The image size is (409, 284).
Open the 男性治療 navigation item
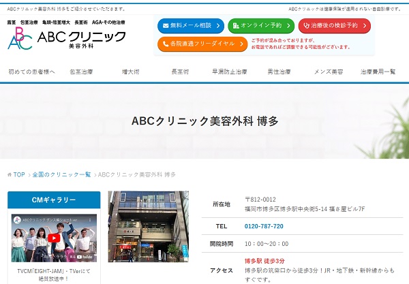(279, 72)
